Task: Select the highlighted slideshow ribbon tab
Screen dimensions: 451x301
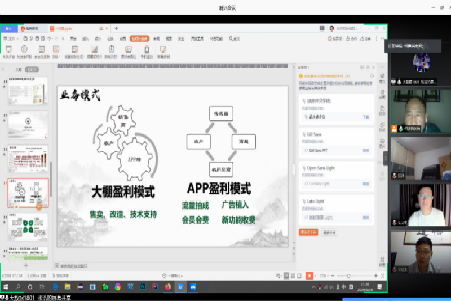Action: tap(139, 38)
